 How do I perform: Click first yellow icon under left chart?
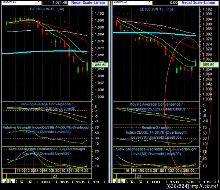click(22, 182)
